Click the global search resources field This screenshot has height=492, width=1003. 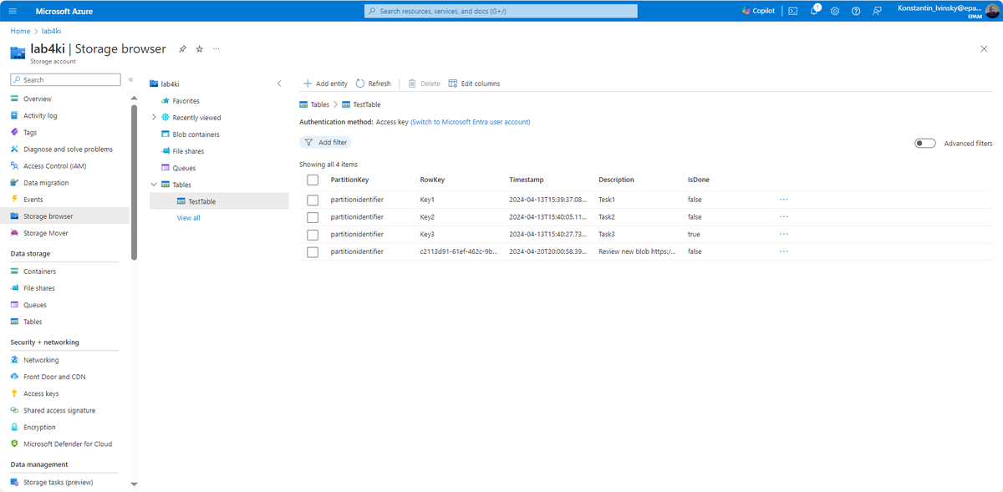click(x=501, y=11)
